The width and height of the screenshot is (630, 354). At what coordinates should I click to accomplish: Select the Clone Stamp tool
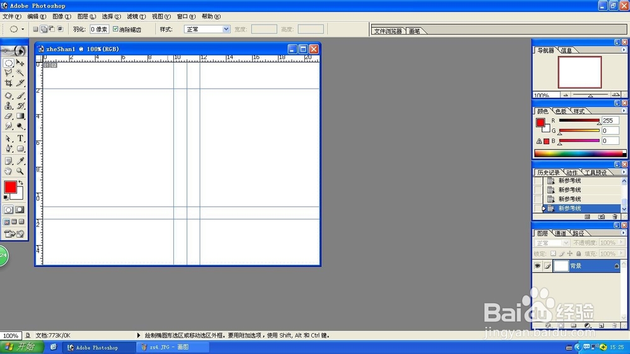point(8,106)
